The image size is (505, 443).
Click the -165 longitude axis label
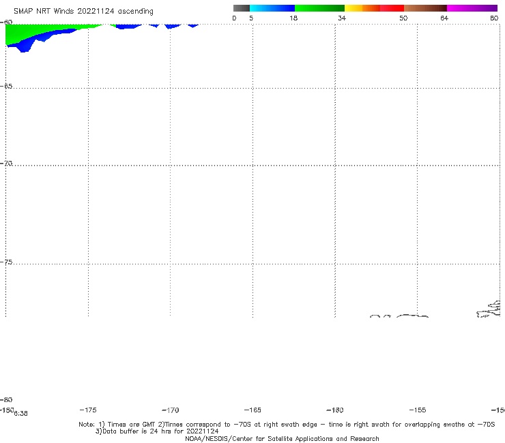coord(252,410)
